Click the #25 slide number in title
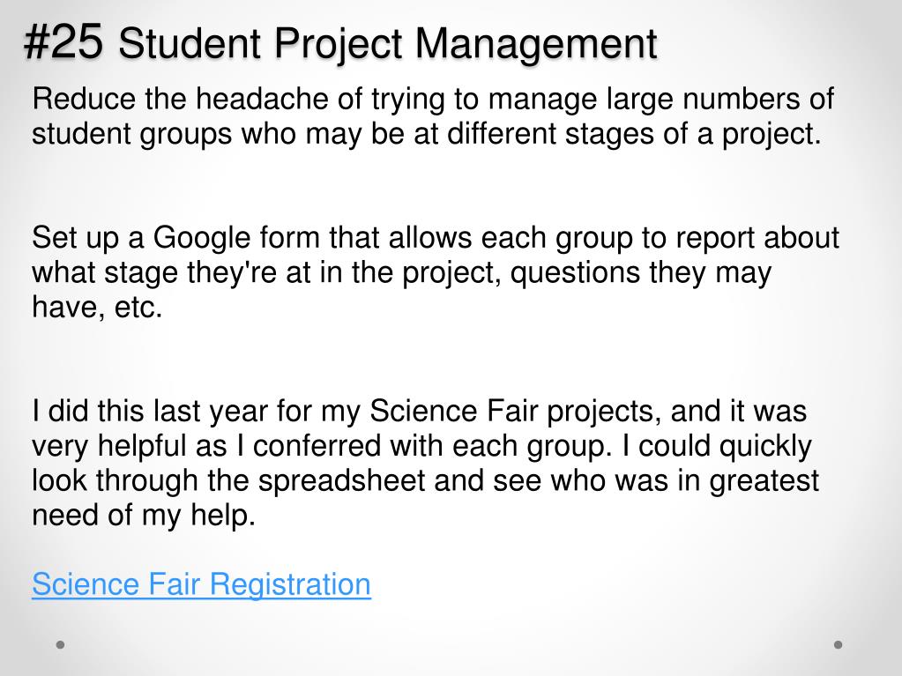 [x=63, y=42]
